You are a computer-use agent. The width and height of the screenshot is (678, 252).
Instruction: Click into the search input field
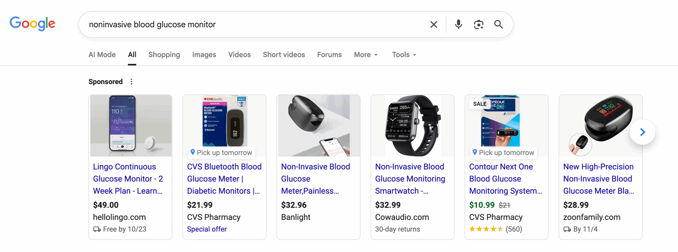[252, 25]
